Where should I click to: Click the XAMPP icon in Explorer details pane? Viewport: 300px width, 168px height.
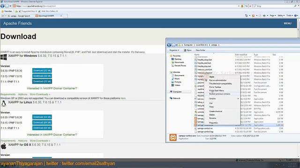[x=173, y=137]
